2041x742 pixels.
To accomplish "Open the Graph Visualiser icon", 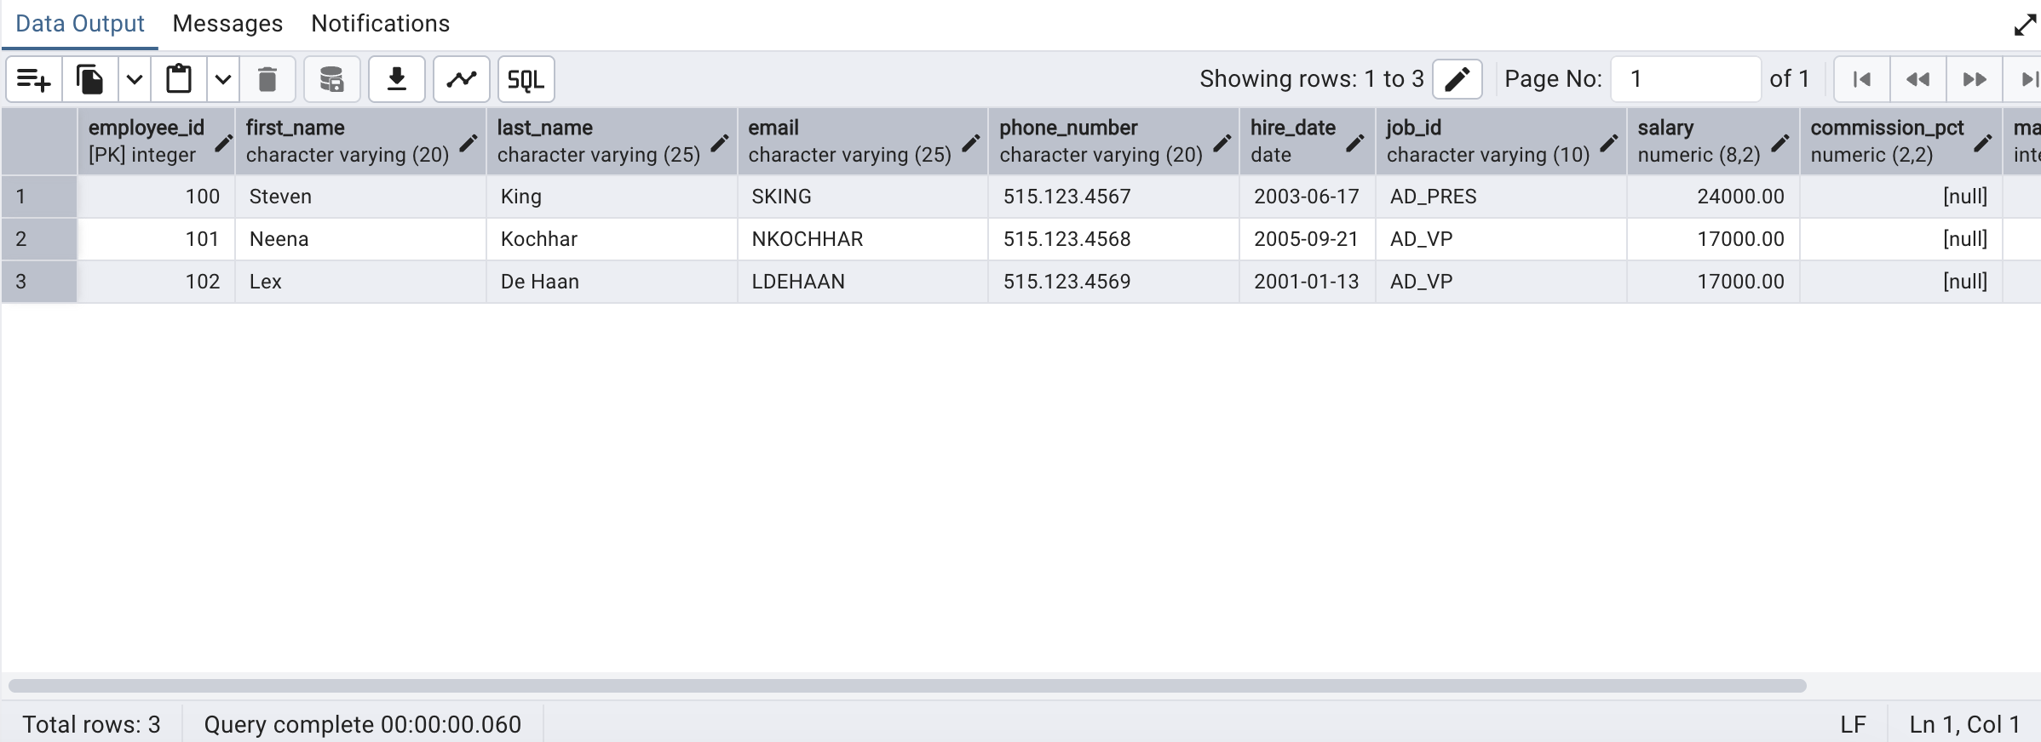I will click(462, 79).
